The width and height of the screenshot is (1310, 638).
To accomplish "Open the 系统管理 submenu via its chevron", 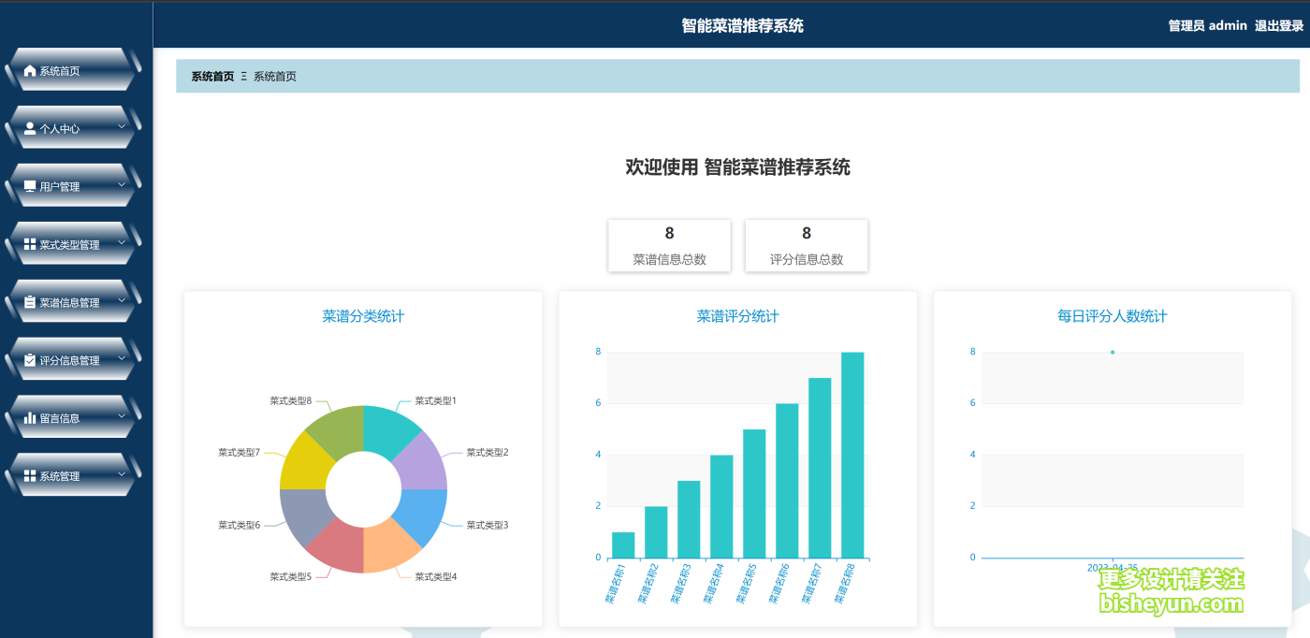I will click(121, 474).
